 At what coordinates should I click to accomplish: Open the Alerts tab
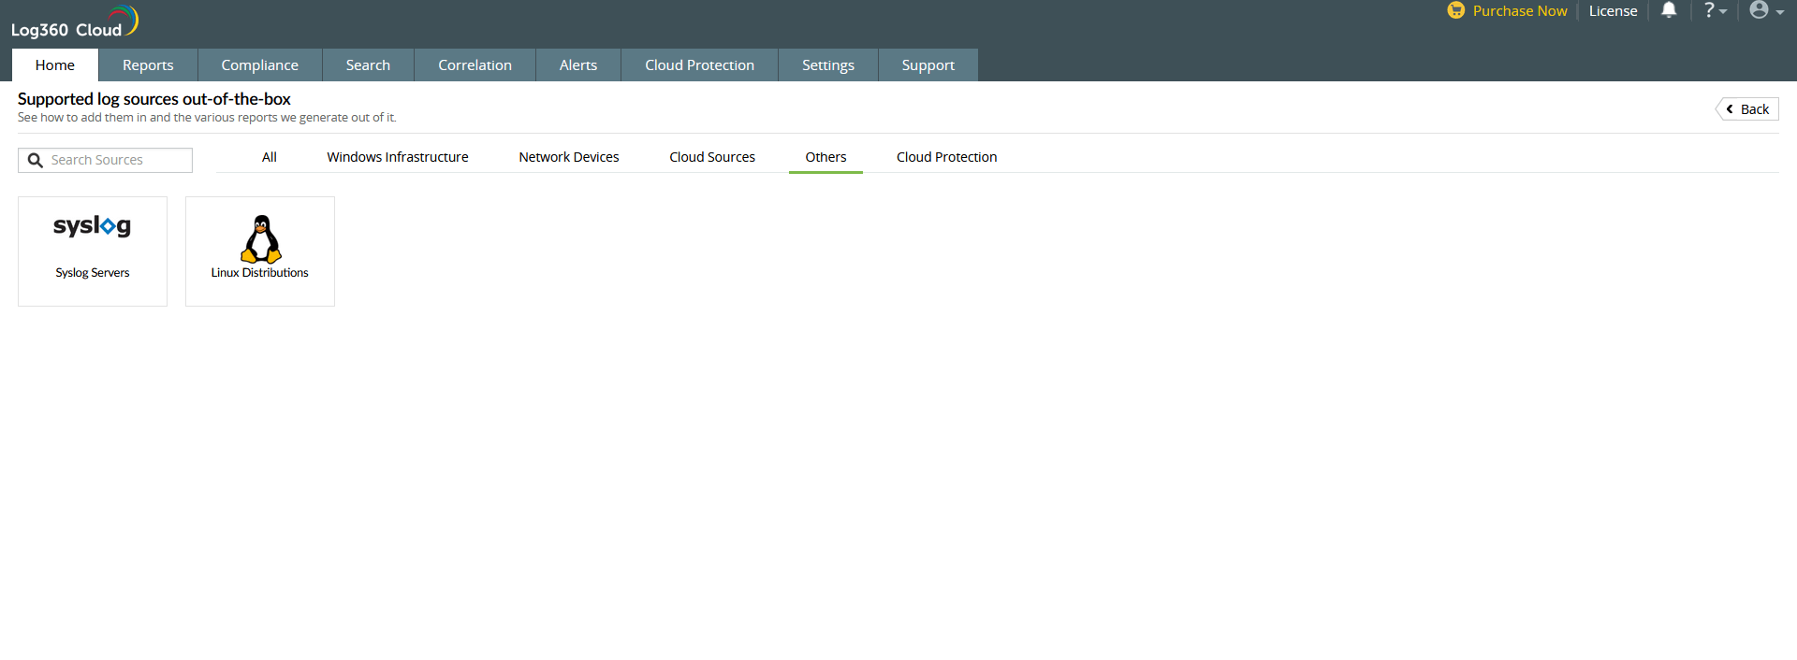pyautogui.click(x=577, y=65)
